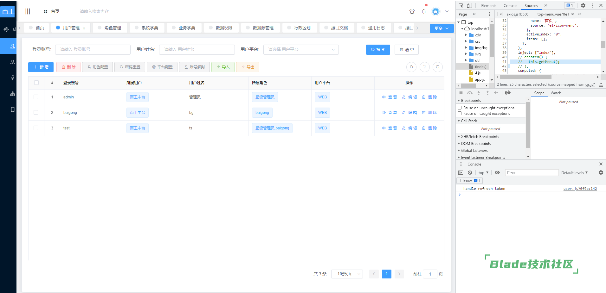Focus the 用户姓名 input field

tap(197, 50)
